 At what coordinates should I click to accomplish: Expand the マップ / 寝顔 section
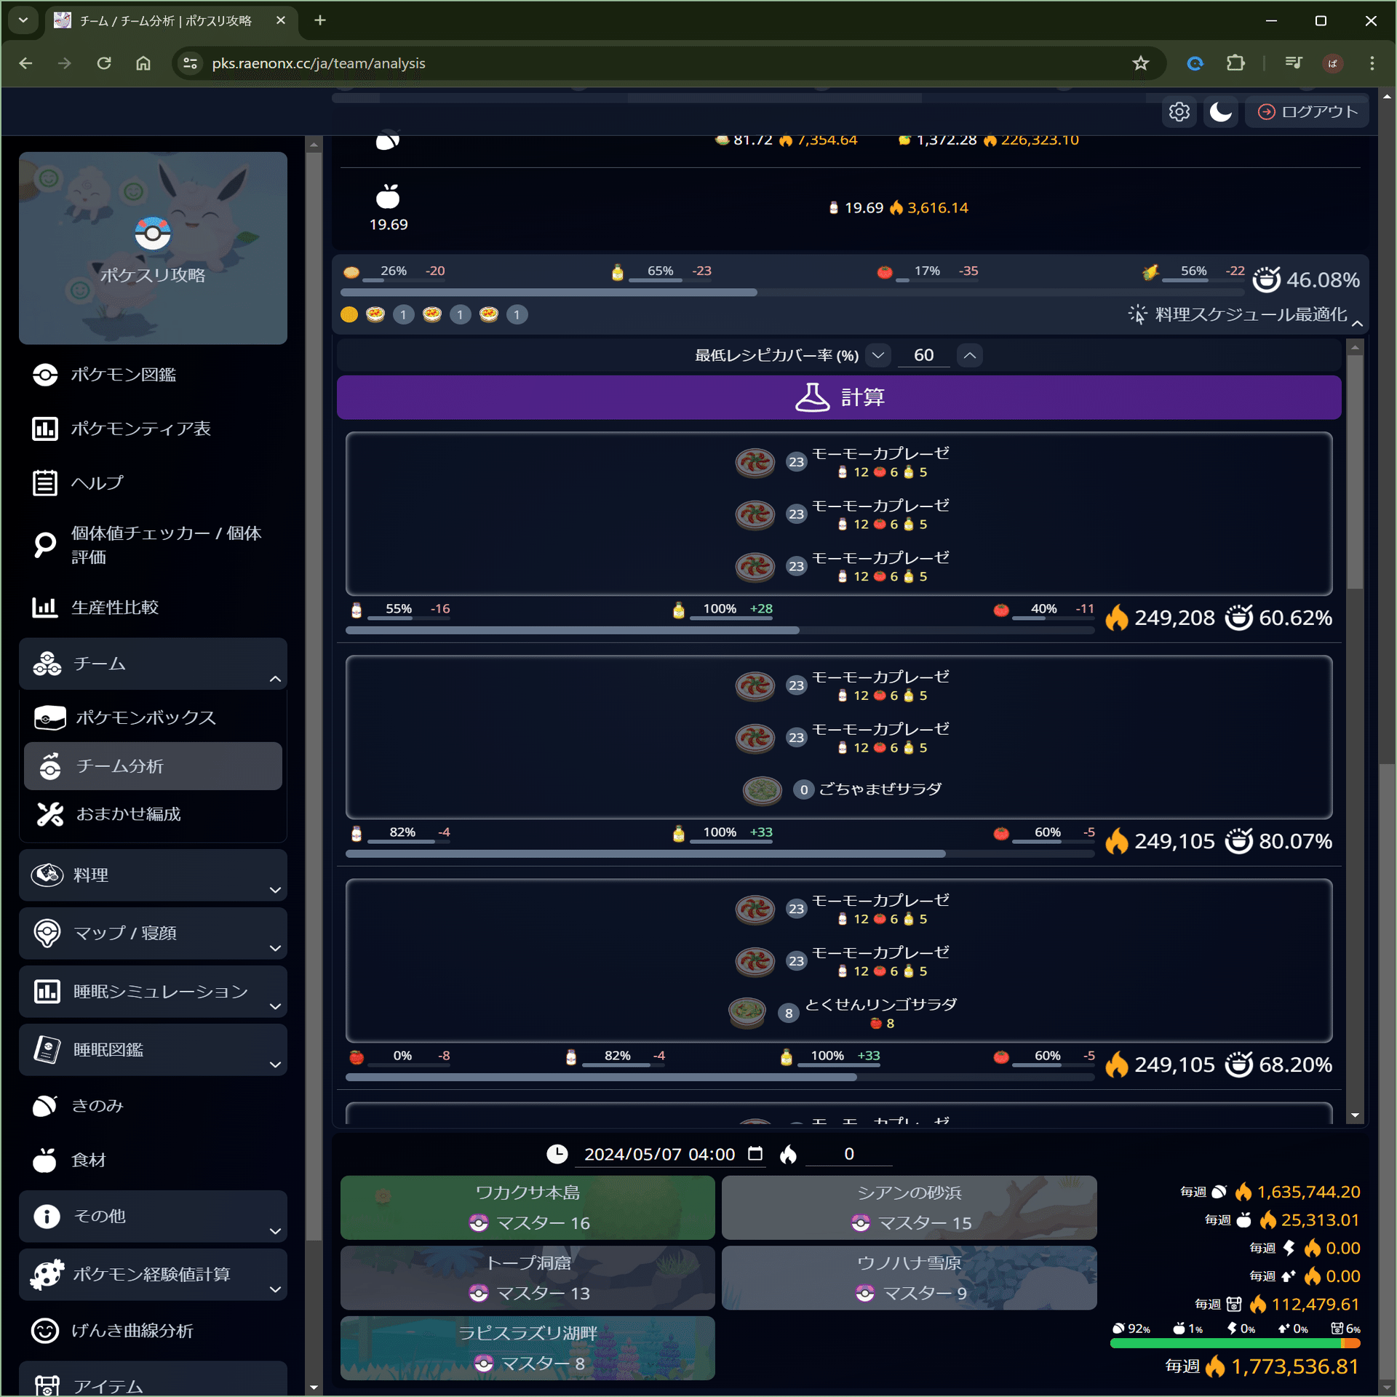(153, 933)
